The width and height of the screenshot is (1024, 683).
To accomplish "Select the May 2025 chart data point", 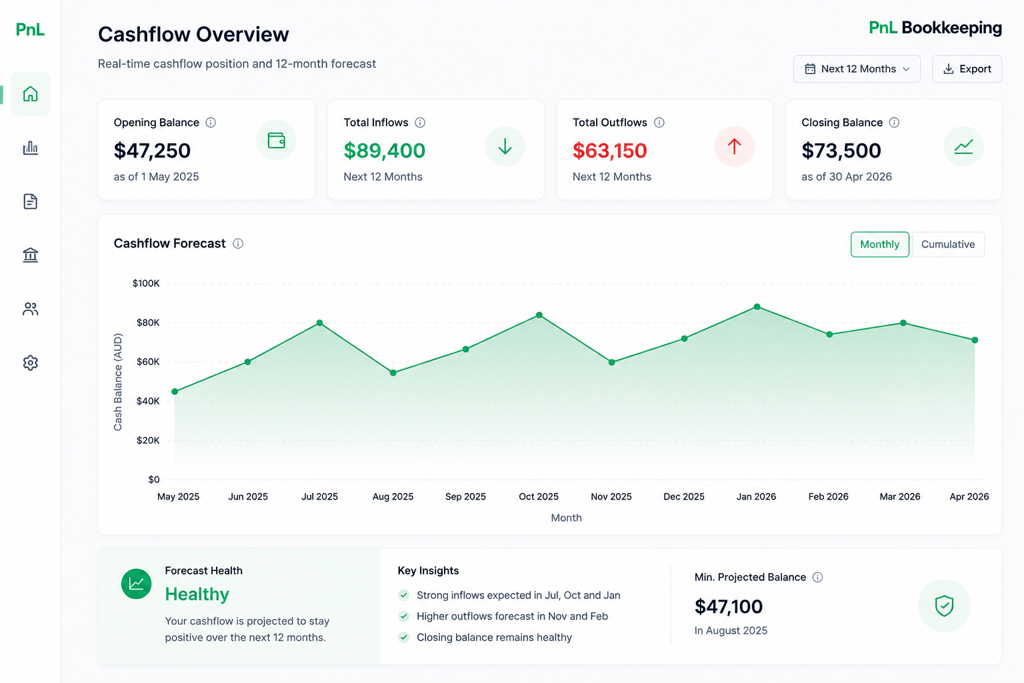I will click(175, 392).
